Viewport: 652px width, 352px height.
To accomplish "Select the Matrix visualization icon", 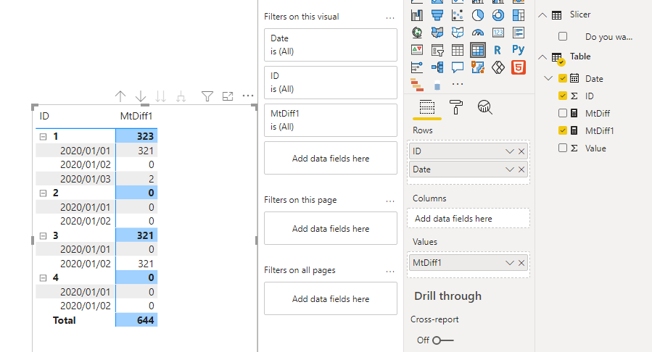I will click(478, 50).
